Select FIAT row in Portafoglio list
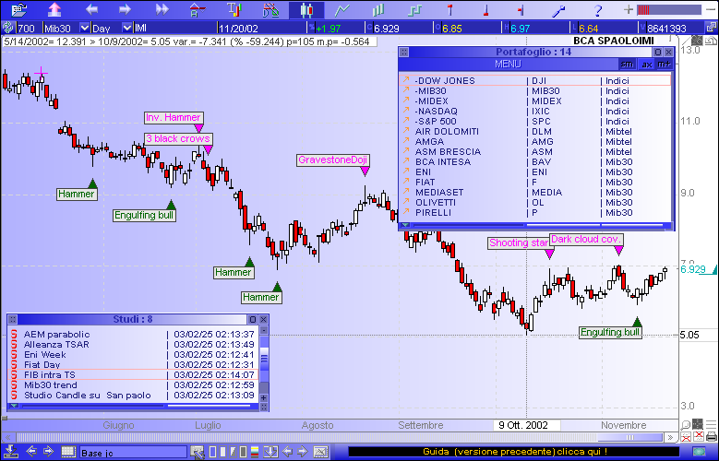The height and width of the screenshot is (461, 719). tap(535, 182)
